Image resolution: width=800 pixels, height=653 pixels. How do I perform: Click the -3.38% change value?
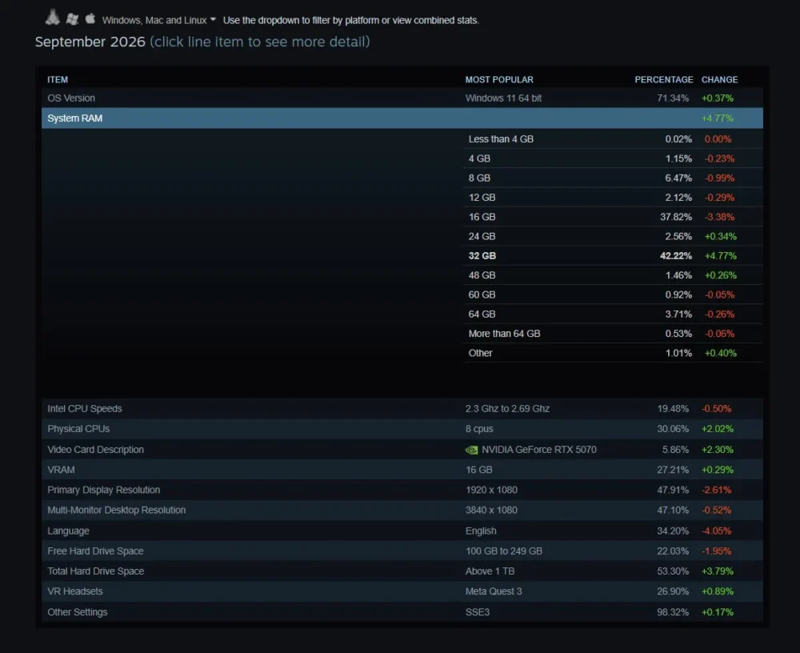point(719,217)
